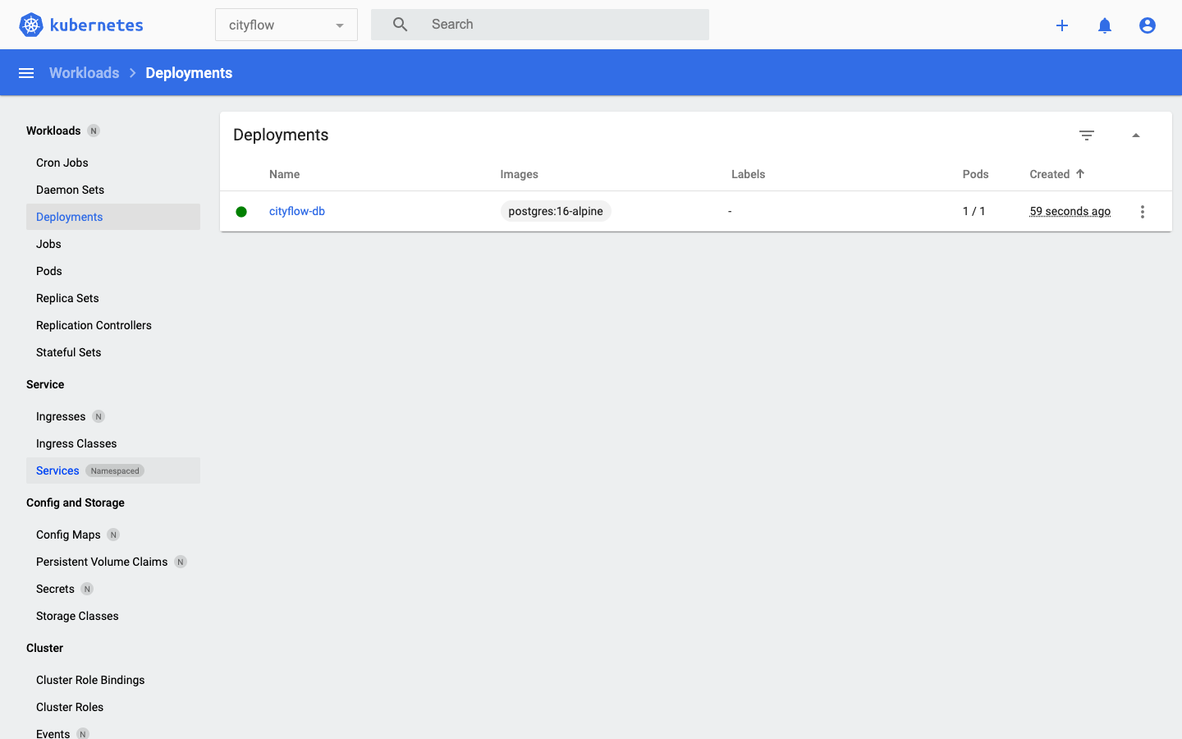Click the Images column header

click(520, 174)
